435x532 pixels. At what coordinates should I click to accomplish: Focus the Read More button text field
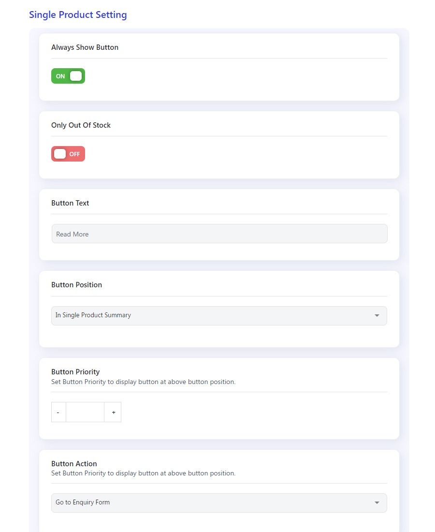[x=219, y=234]
